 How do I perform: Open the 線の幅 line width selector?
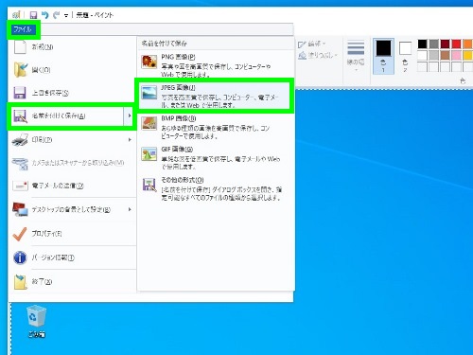click(356, 56)
